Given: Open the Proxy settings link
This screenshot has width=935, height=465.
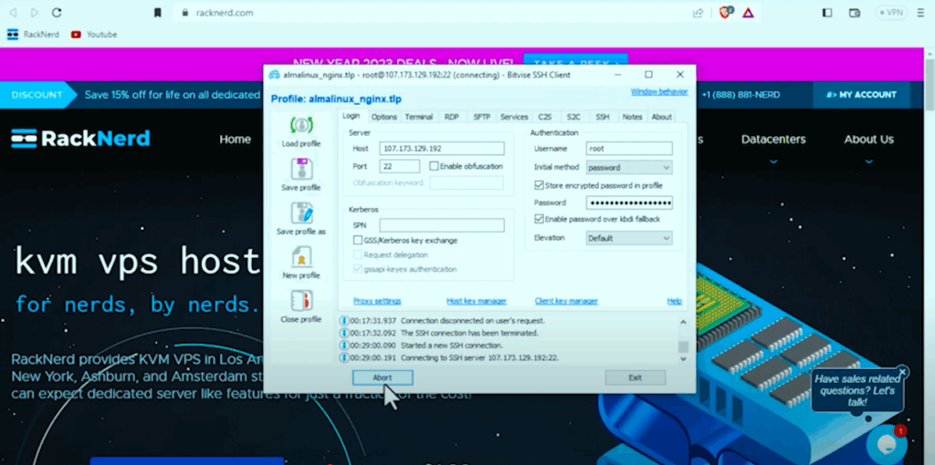Looking at the screenshot, I should point(377,301).
